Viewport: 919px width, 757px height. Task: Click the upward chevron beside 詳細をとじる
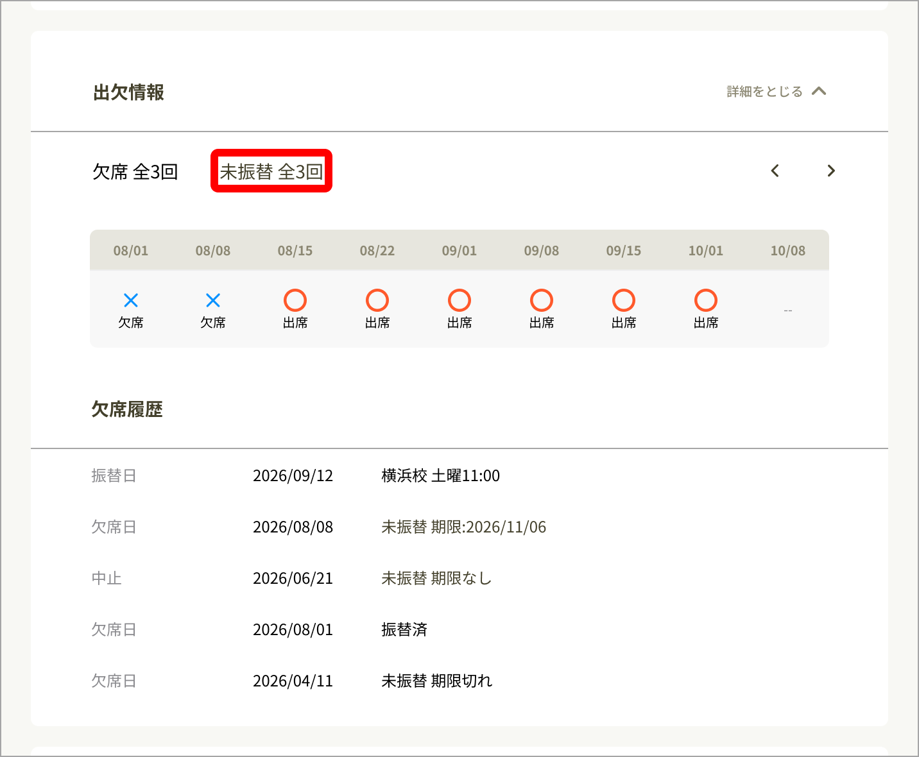(819, 91)
